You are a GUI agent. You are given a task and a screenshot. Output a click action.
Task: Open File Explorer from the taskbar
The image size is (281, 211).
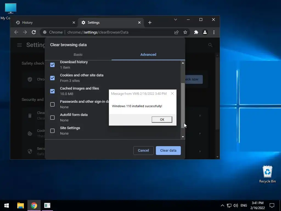coord(20,206)
